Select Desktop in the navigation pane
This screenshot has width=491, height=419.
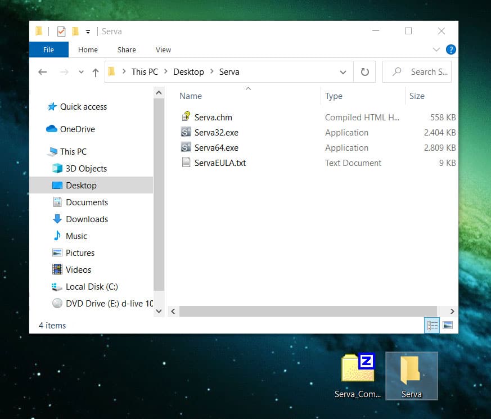point(91,185)
